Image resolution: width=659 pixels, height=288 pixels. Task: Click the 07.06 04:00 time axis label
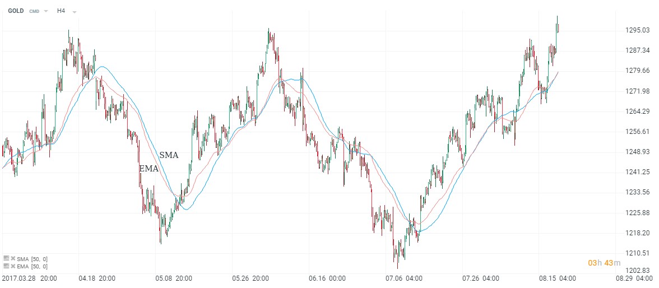click(x=404, y=278)
